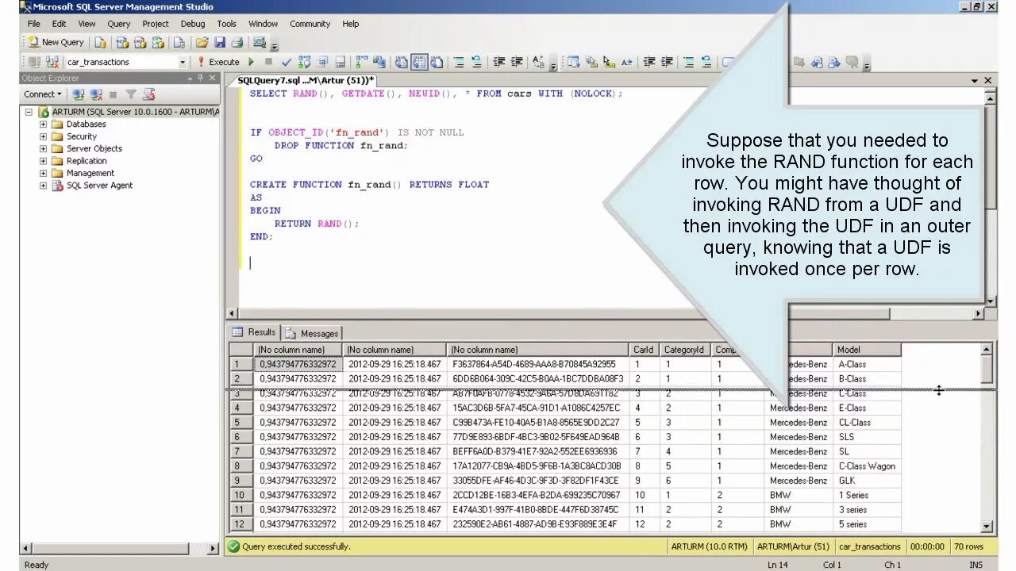Open the Activity Monitor icon

(x=260, y=42)
